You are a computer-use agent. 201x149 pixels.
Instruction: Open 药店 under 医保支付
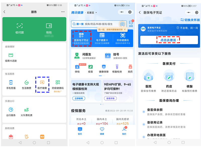coord(169,81)
